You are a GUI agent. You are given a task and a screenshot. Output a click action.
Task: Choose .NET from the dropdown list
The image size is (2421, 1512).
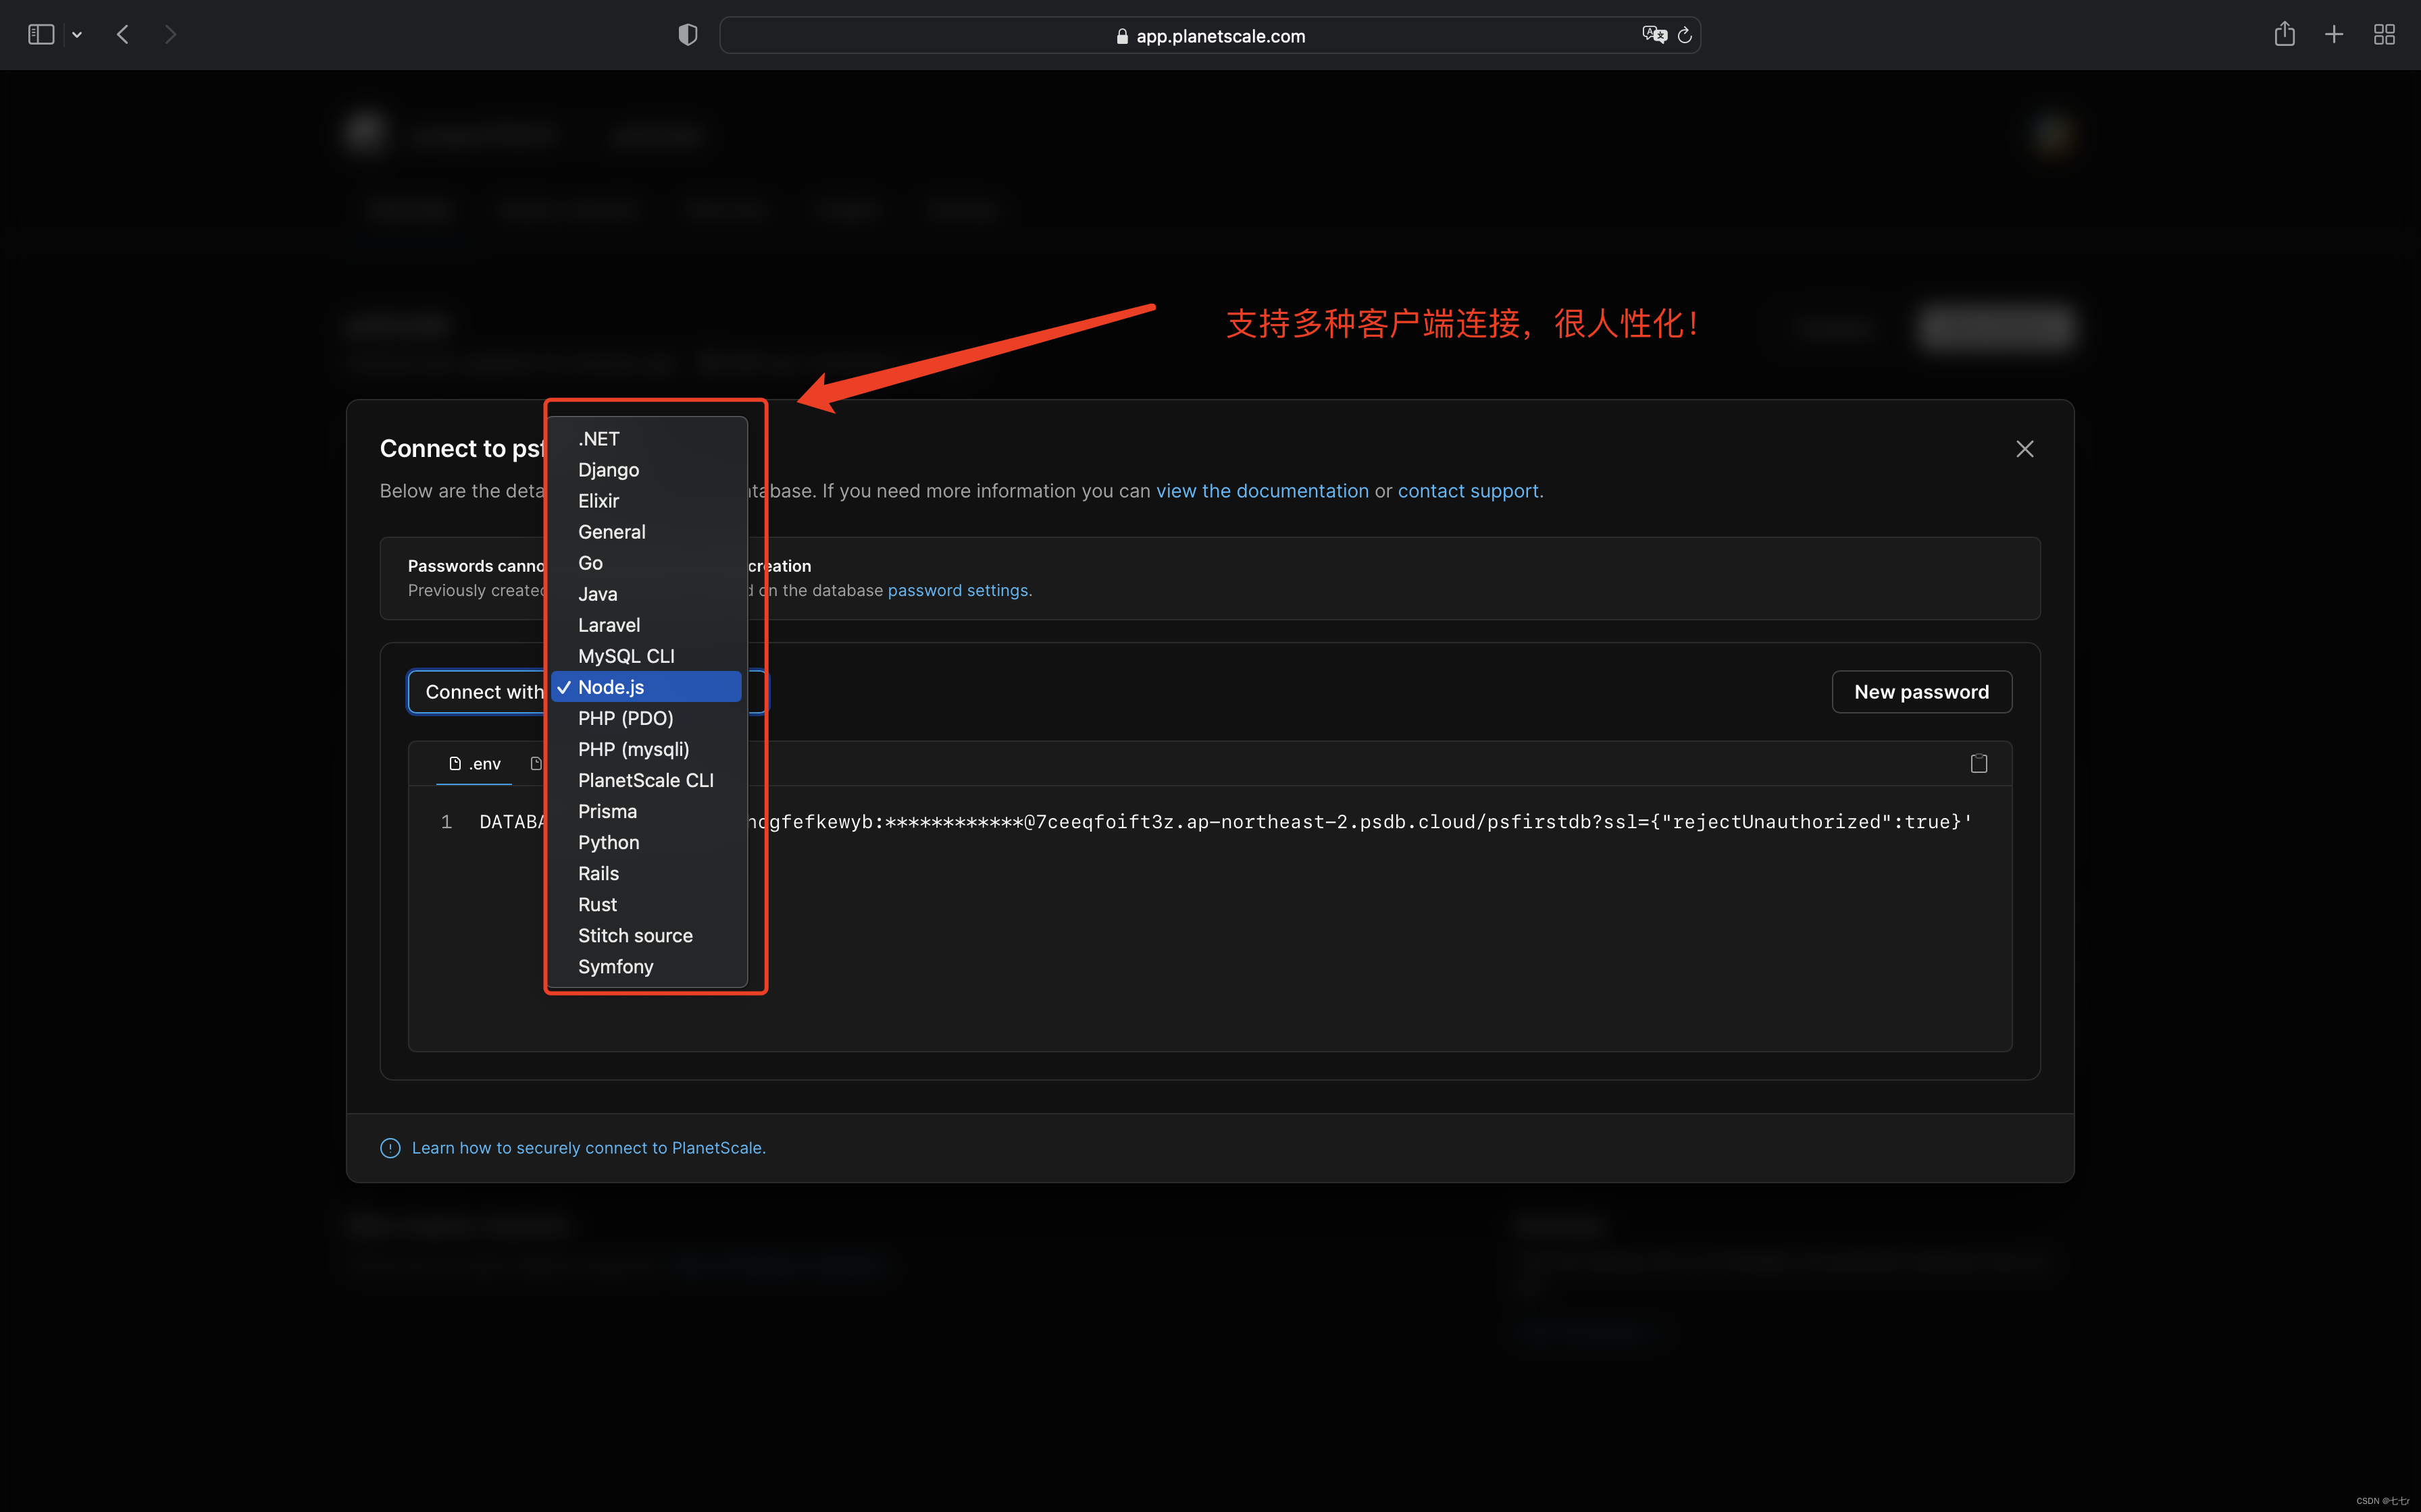[x=647, y=438]
